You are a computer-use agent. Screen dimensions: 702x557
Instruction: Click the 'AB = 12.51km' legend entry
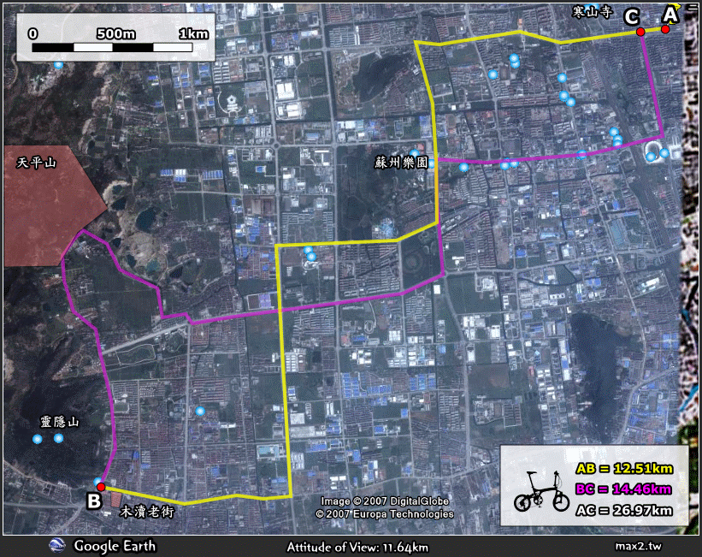click(x=624, y=469)
